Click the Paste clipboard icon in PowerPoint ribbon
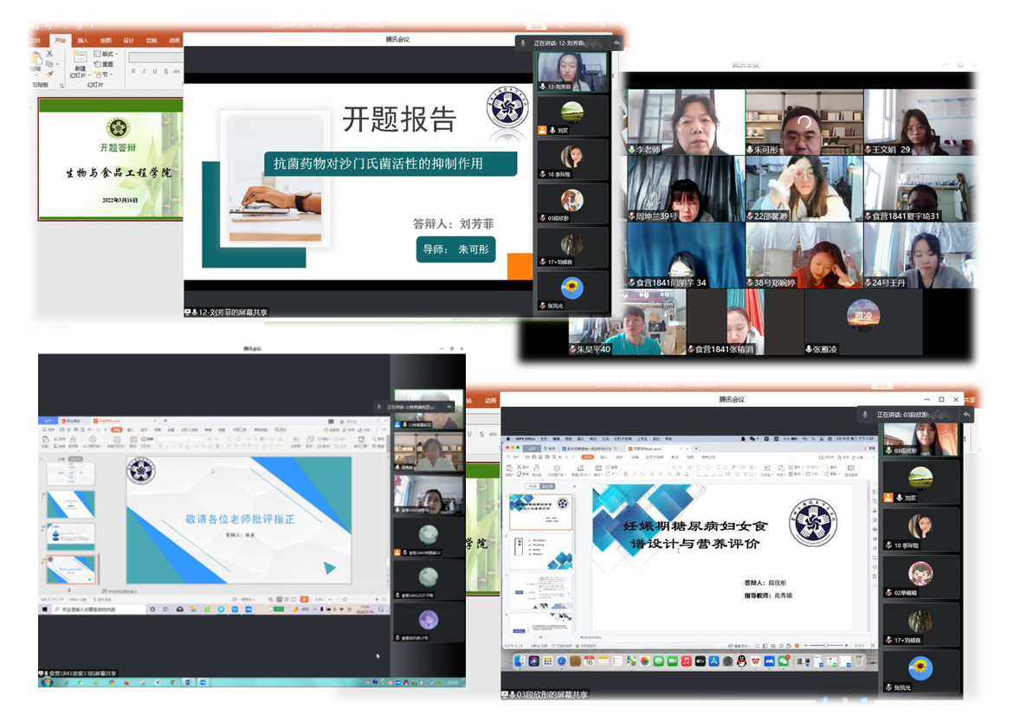 point(37,61)
